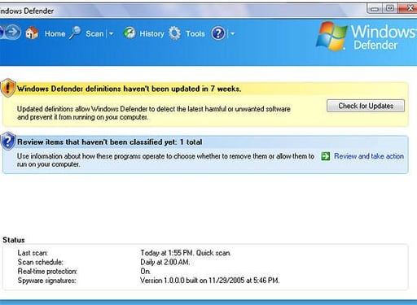The image size is (417, 305).
Task: Click the Daily at 2:00 AM value
Action: click(x=165, y=262)
